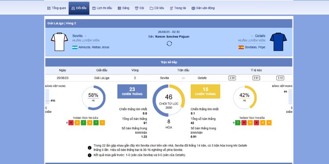Click the '8 HÒA' draws figure
This screenshot has width=329, height=164.
pos(169,124)
